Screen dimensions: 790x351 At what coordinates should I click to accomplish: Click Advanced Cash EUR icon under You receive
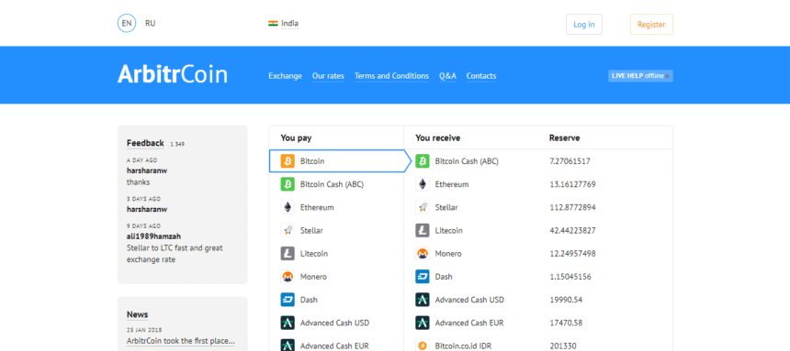click(423, 324)
